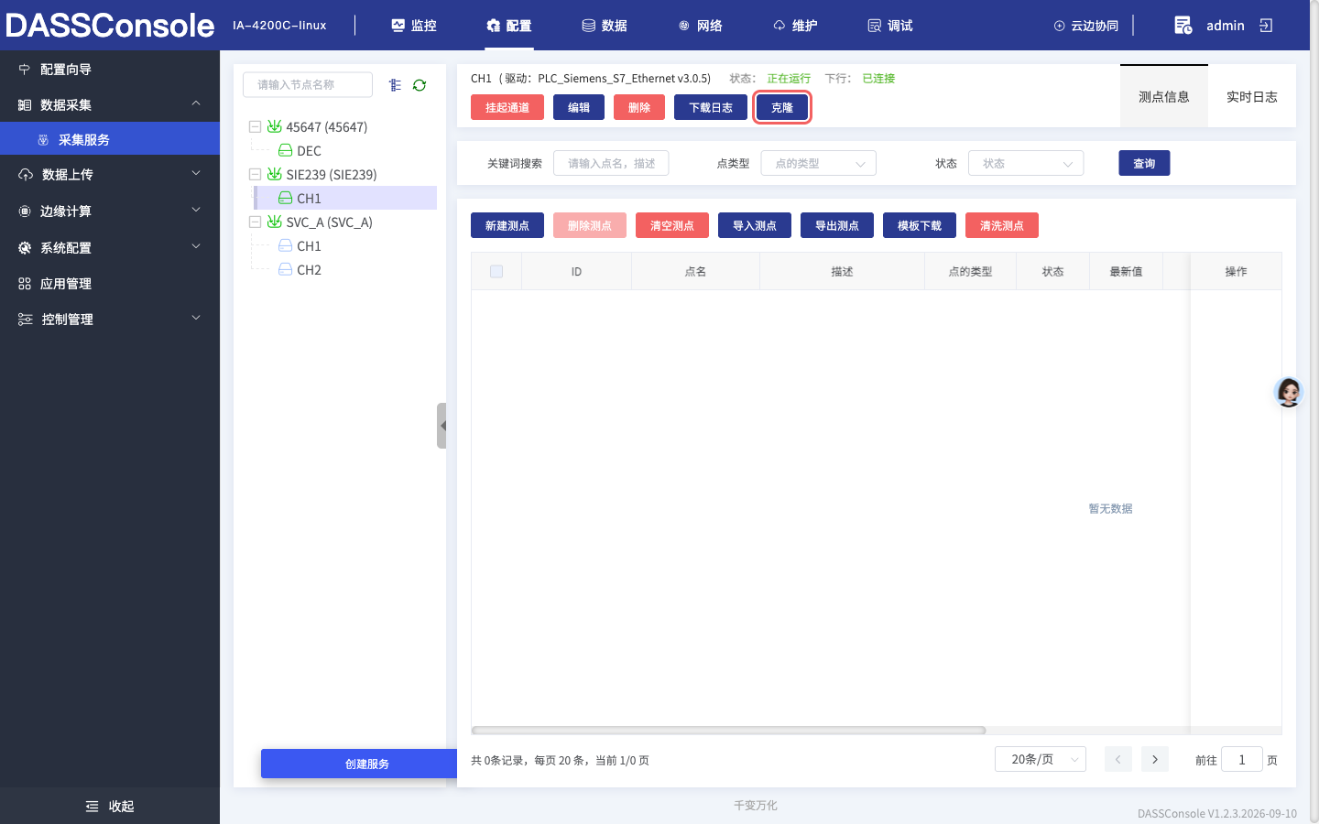Expand the 数据上传 section chevron

(196, 173)
